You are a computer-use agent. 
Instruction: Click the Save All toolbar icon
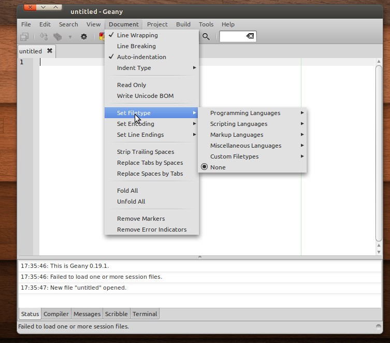pos(24,37)
